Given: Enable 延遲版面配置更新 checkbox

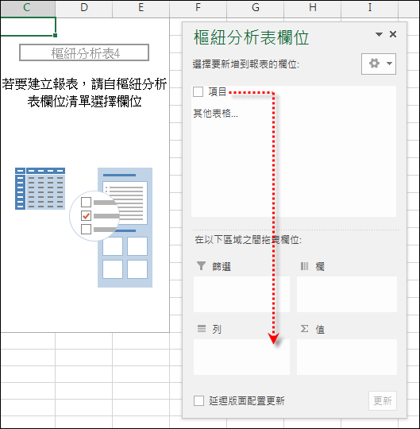Looking at the screenshot, I should (198, 401).
